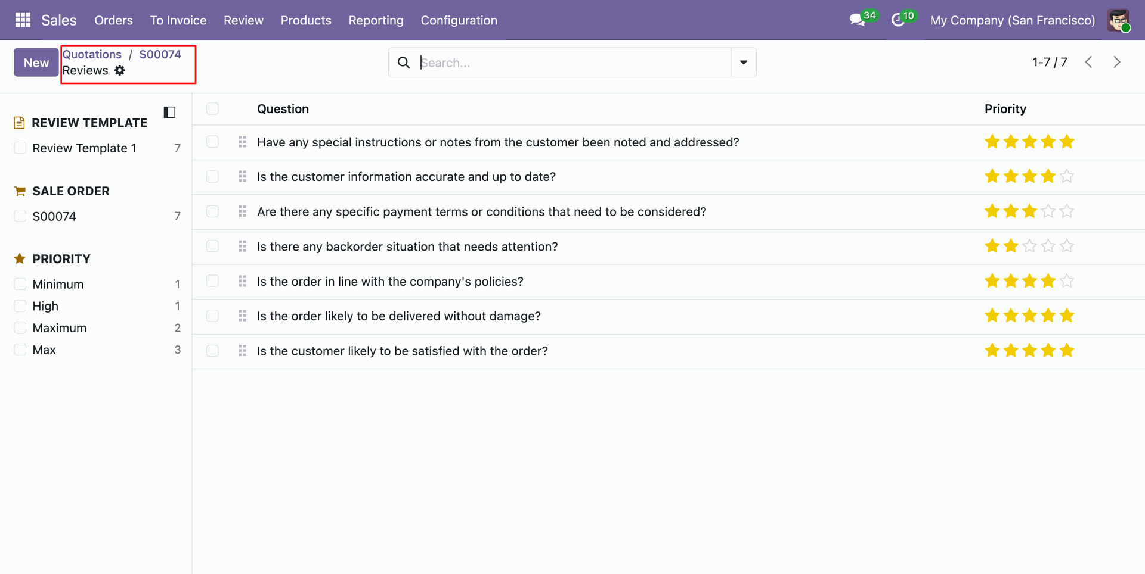1145x574 pixels.
Task: Click drag handle of customer information question
Action: (242, 176)
